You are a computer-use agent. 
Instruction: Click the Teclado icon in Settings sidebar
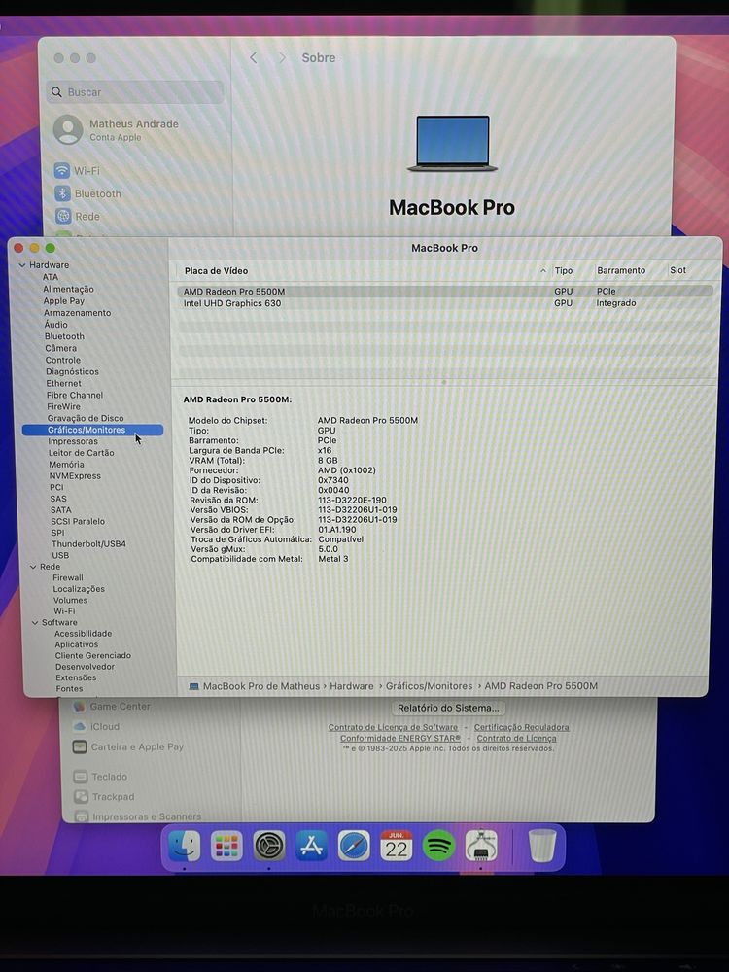pyautogui.click(x=81, y=776)
